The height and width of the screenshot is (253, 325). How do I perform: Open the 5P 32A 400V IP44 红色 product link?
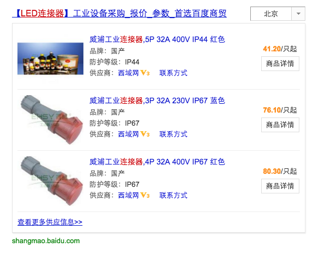(157, 39)
